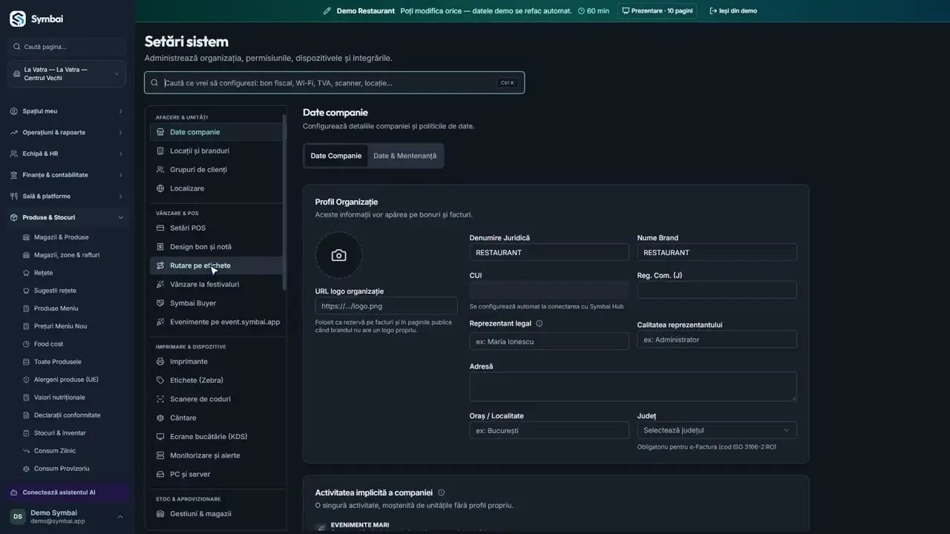Image resolution: width=950 pixels, height=534 pixels.
Task: Click the Prezentare · 10 pagini button
Action: pos(657,11)
